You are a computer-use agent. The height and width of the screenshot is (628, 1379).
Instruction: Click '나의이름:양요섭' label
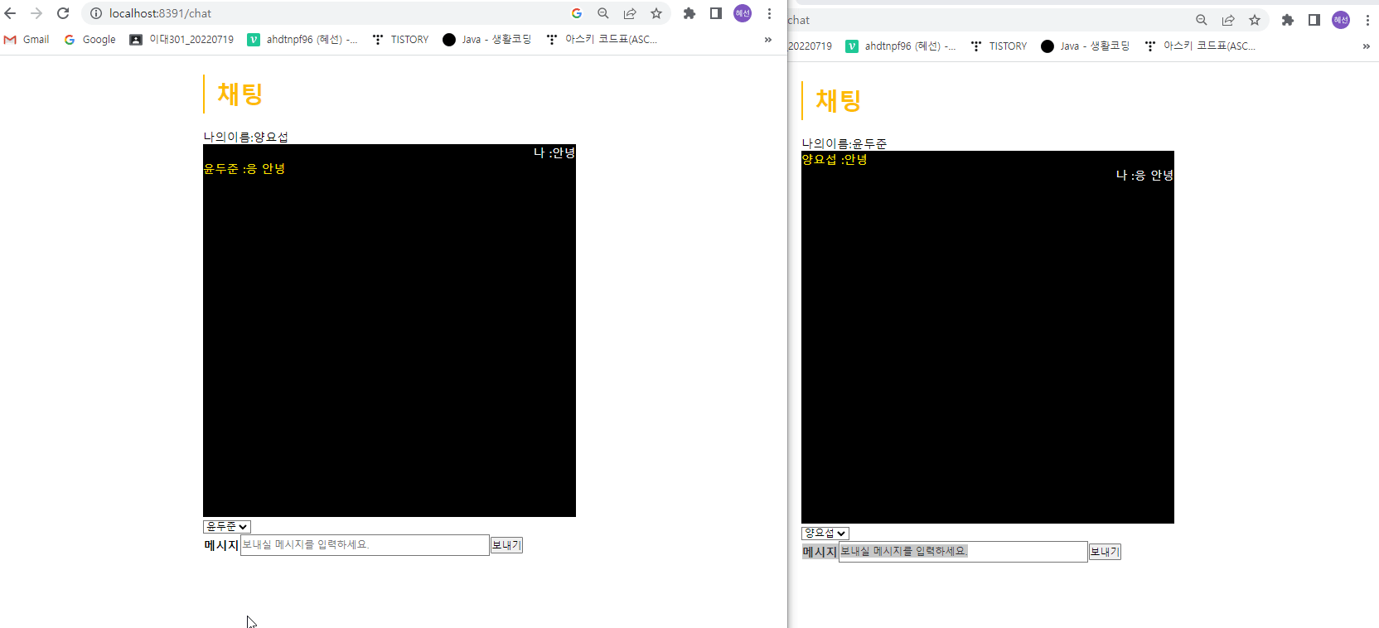[x=246, y=137]
